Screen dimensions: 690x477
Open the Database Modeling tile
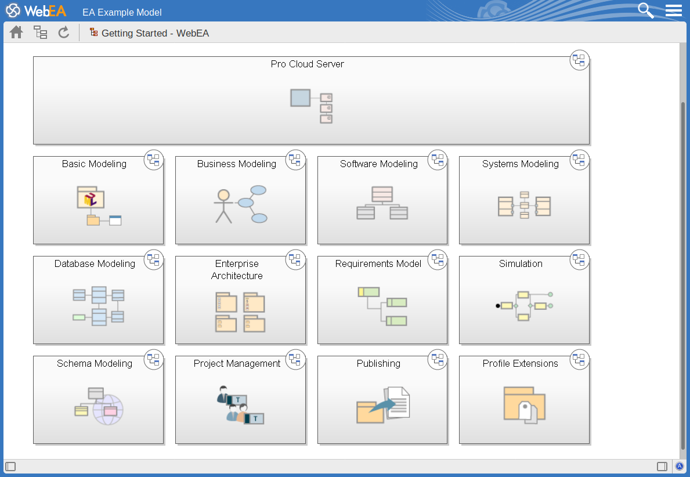(98, 300)
